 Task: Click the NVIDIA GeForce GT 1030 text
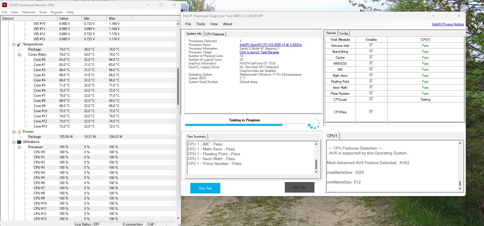(257, 63)
